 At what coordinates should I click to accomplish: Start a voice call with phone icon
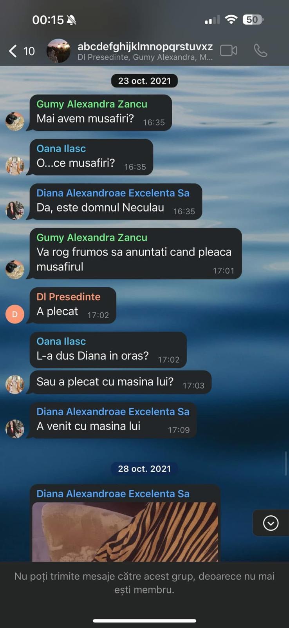point(260,51)
